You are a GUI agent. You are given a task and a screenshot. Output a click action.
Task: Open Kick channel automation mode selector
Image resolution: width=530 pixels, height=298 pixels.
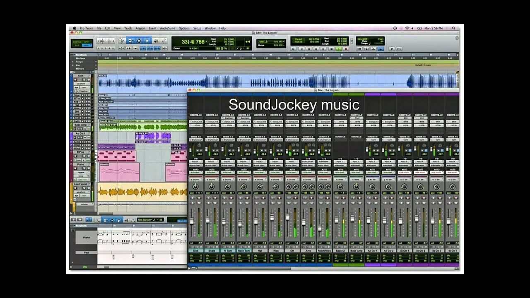pos(196,172)
